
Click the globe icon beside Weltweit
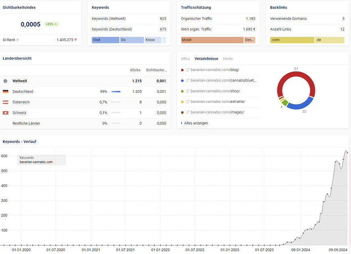click(6, 81)
